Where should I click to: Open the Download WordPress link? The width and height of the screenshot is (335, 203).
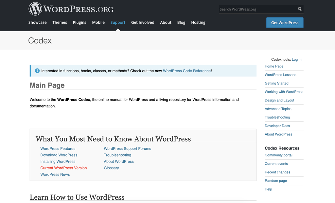point(59,155)
